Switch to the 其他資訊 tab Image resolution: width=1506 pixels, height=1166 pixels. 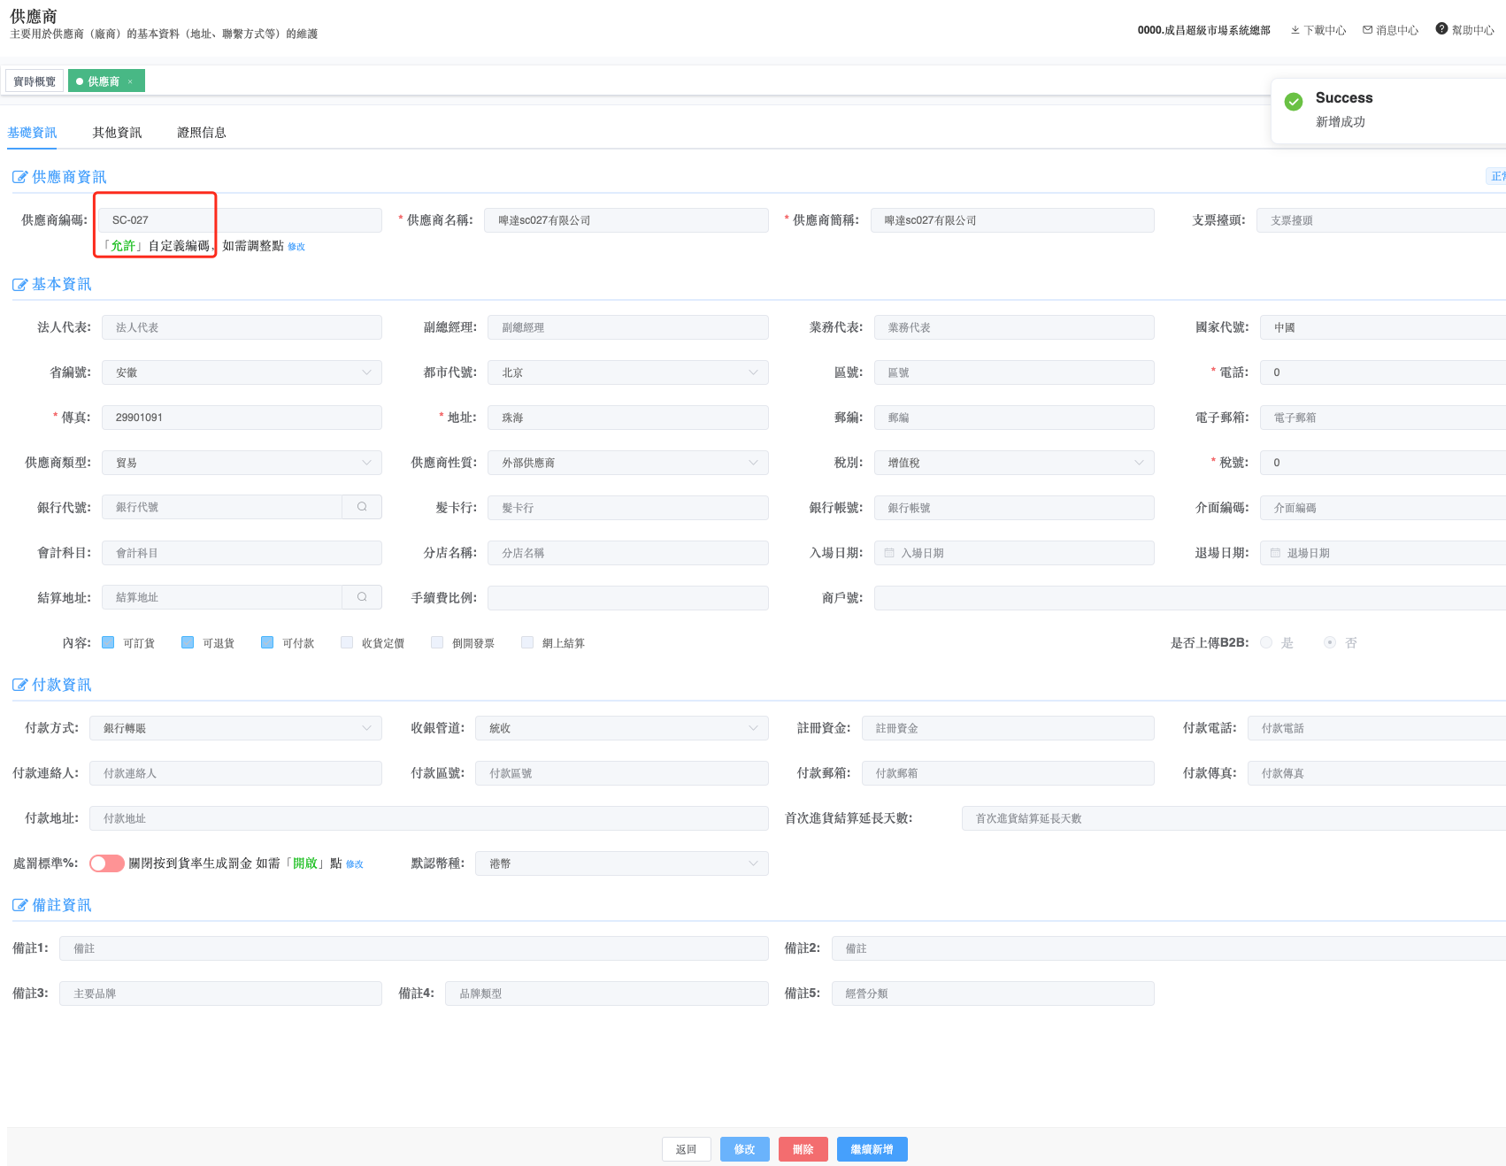(117, 133)
